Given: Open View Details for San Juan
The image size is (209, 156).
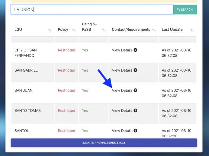Looking at the screenshot, I should 122,90.
